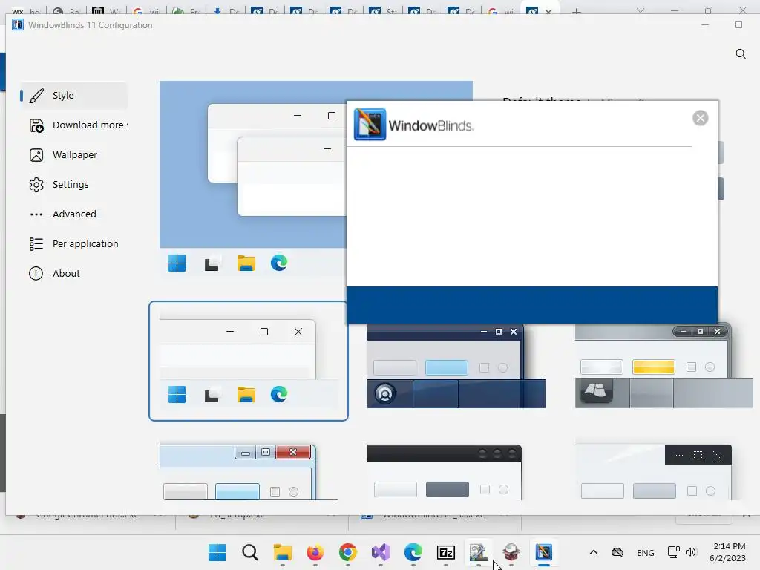Image resolution: width=760 pixels, height=570 pixels.
Task: Click the Per application list icon
Action: tap(36, 243)
